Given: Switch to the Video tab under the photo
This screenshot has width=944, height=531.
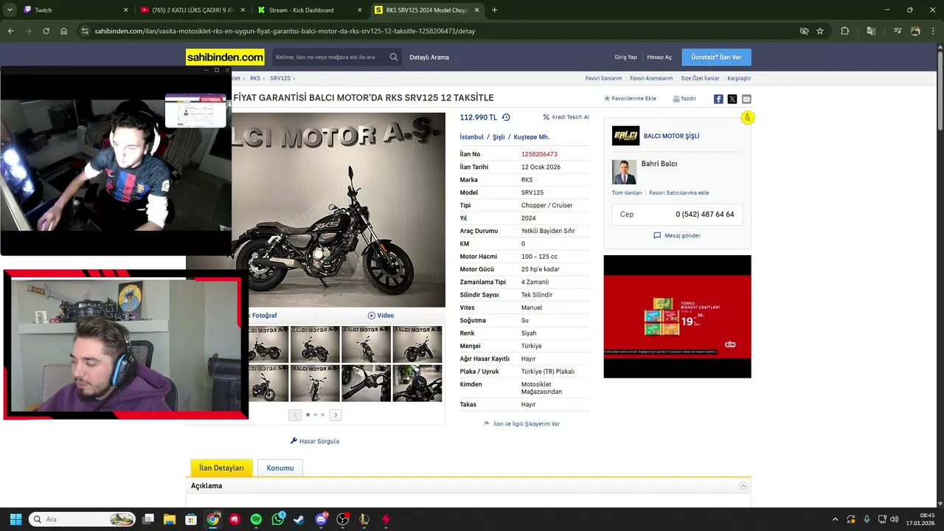Looking at the screenshot, I should [381, 316].
